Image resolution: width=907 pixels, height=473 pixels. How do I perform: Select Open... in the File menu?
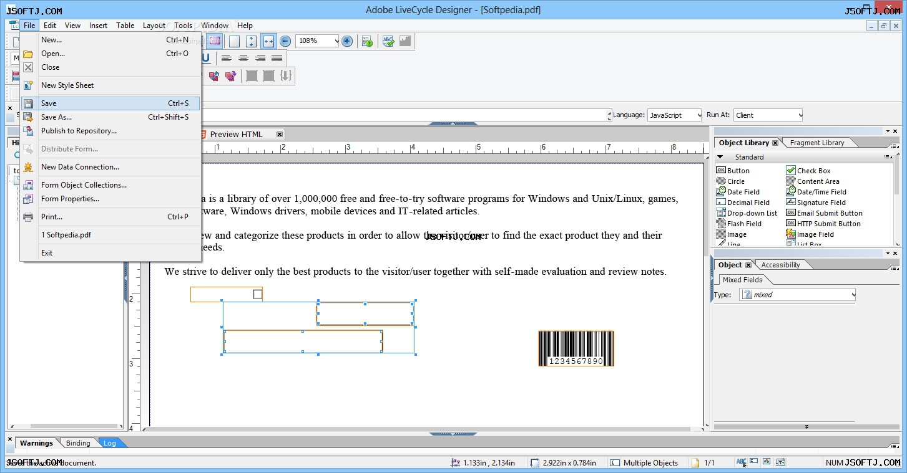tap(110, 54)
